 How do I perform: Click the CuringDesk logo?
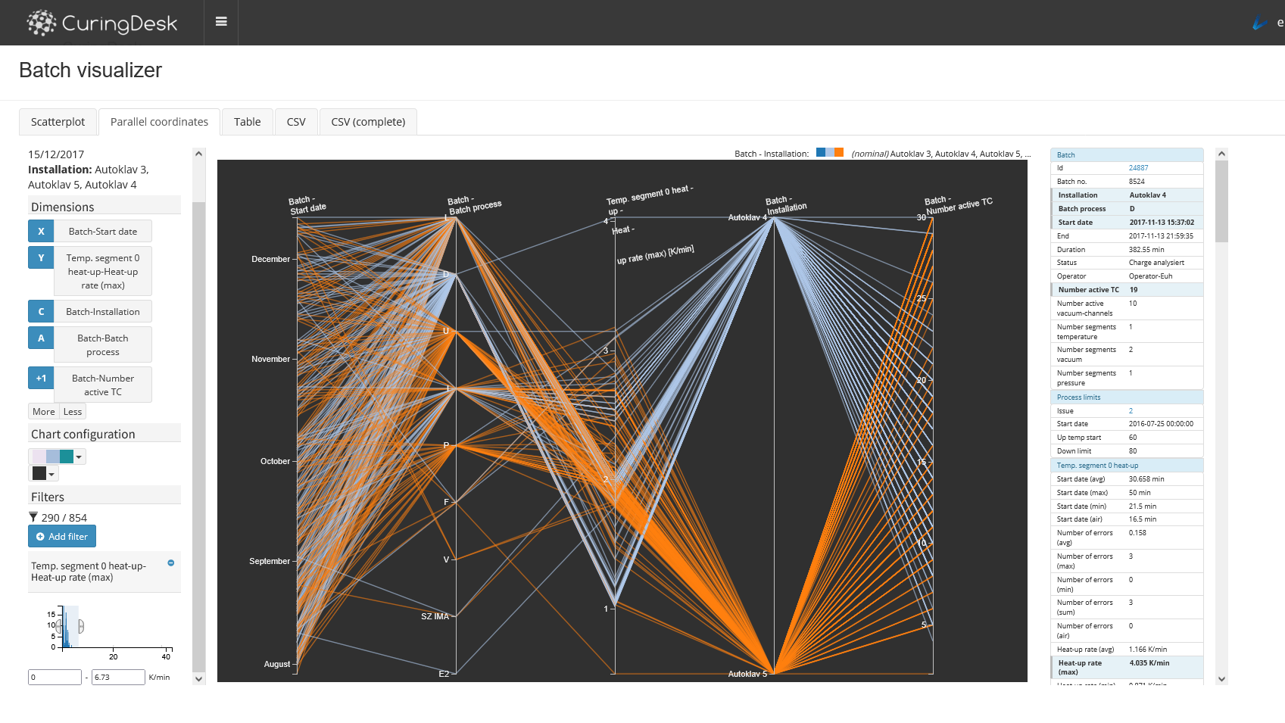coord(102,23)
